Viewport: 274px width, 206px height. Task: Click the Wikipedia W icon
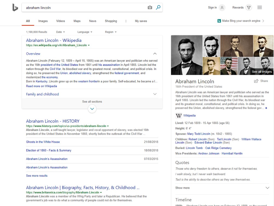[x=178, y=115]
